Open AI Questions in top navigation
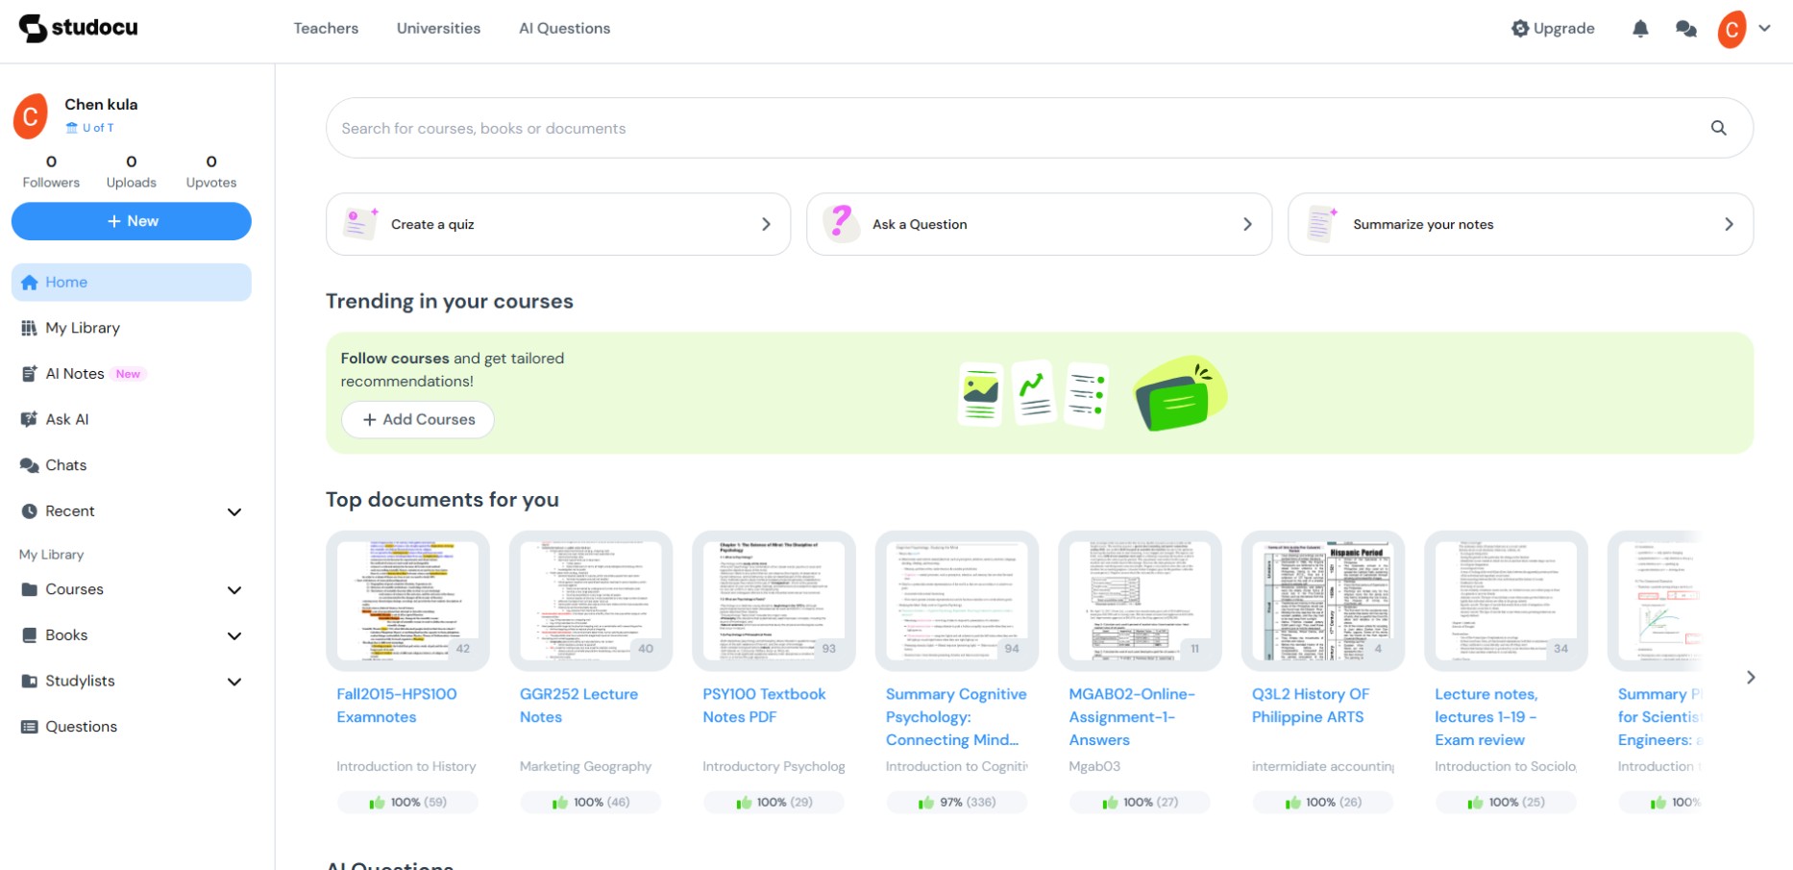The image size is (1793, 870). click(x=564, y=29)
